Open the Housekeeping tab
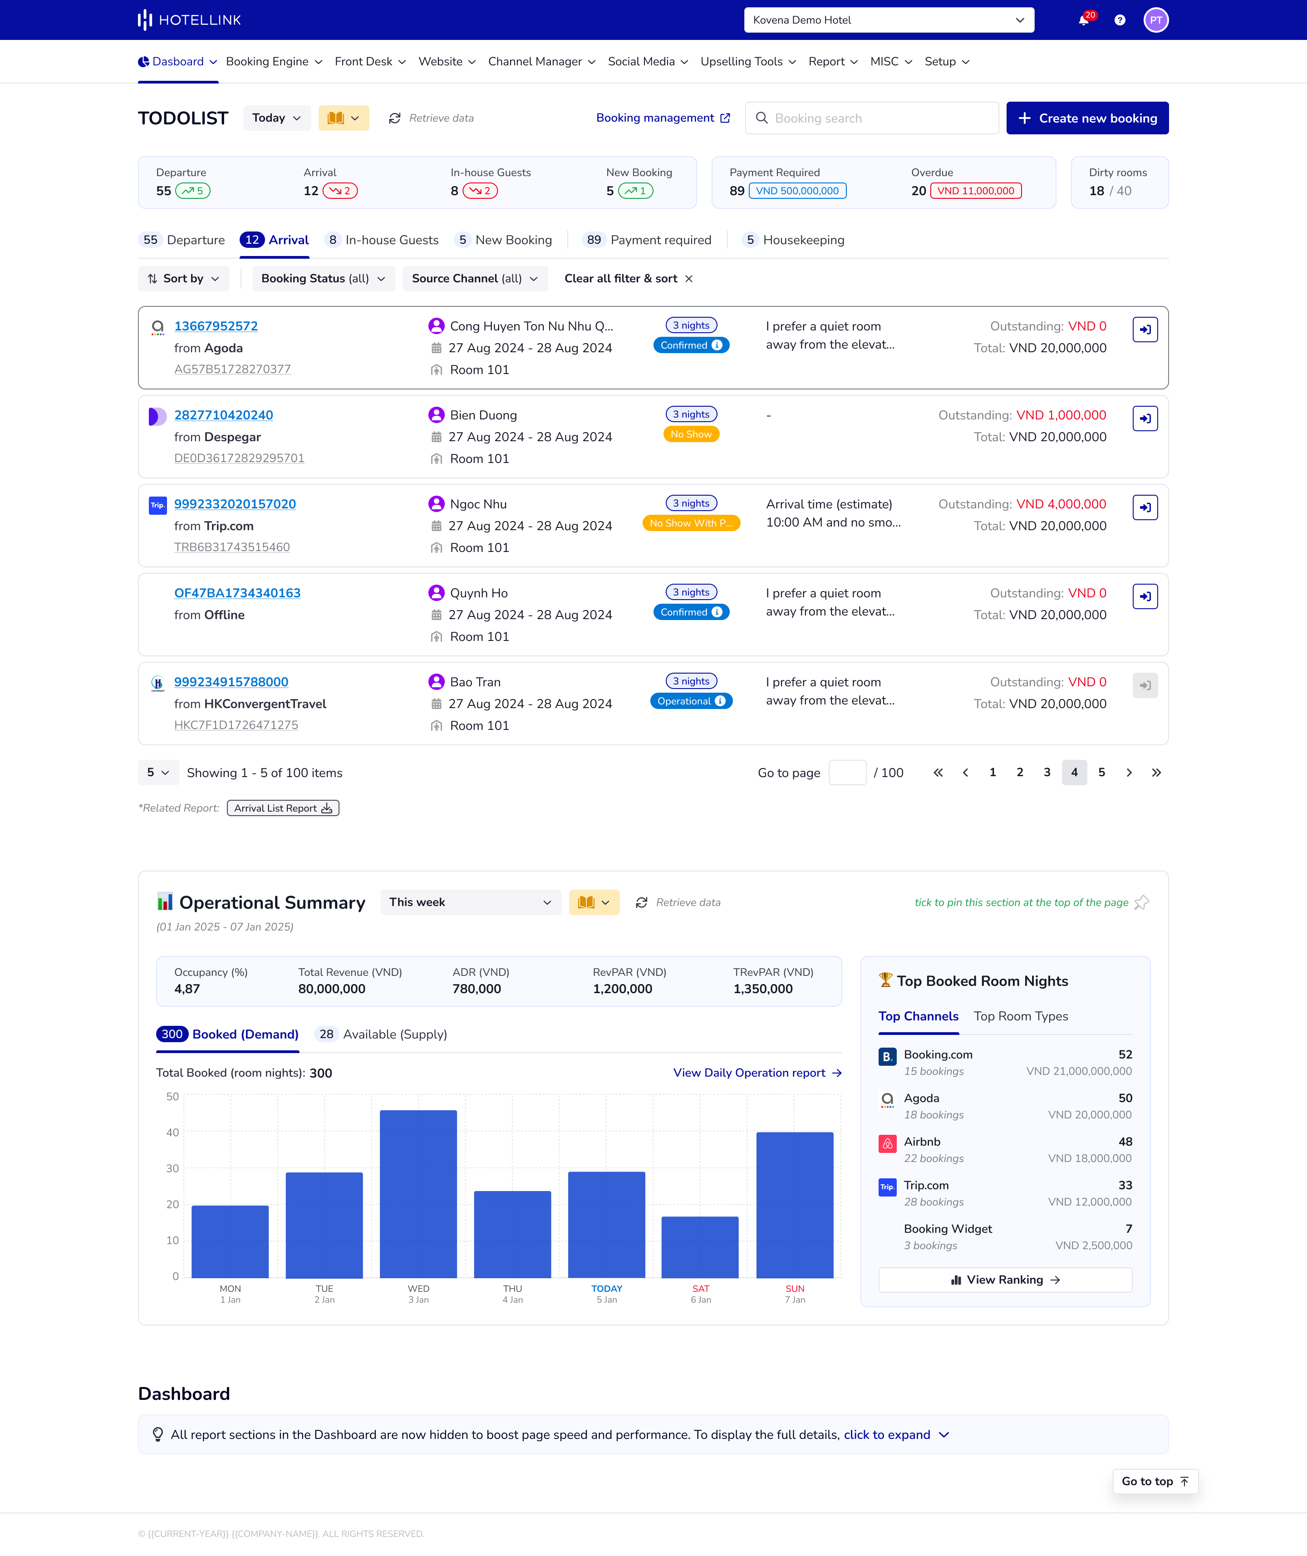1307x1556 pixels. [x=794, y=239]
